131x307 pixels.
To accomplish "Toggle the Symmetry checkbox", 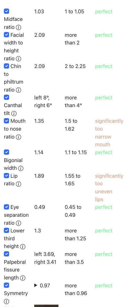I will pyautogui.click(x=7, y=285).
